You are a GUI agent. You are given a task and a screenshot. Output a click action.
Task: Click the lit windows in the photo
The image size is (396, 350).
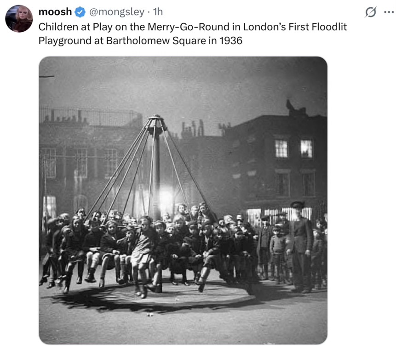[x=293, y=148]
